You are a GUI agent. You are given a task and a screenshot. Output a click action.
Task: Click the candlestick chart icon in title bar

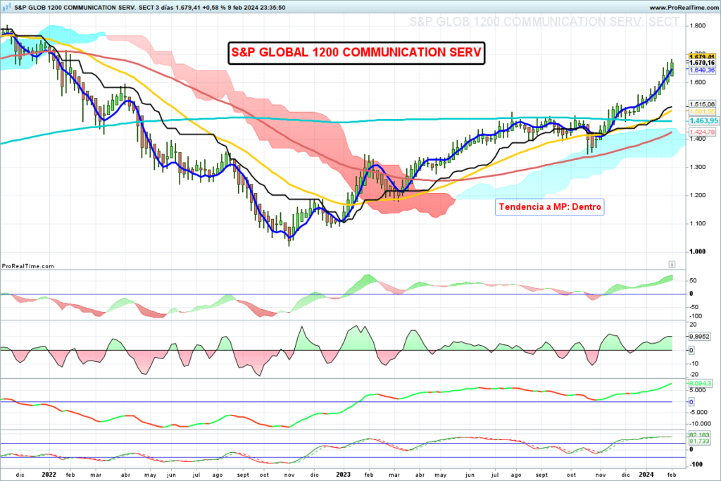(x=7, y=7)
